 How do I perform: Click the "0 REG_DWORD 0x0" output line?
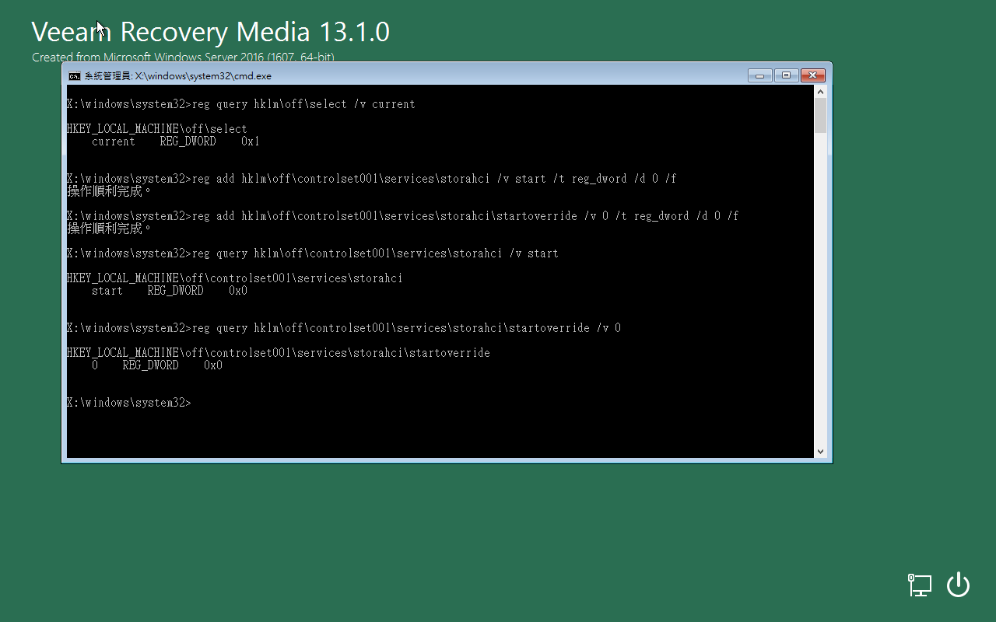tap(157, 365)
